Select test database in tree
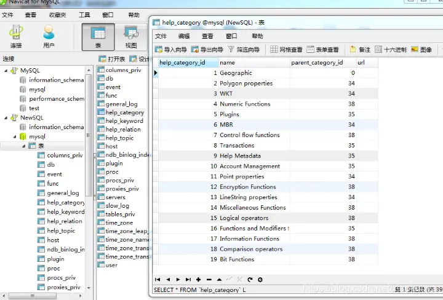 click(30, 108)
